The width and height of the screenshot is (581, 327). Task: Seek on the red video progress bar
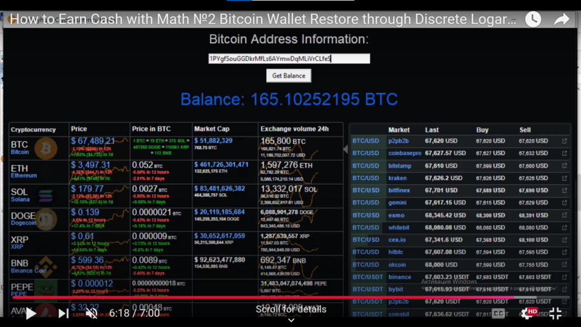284,297
